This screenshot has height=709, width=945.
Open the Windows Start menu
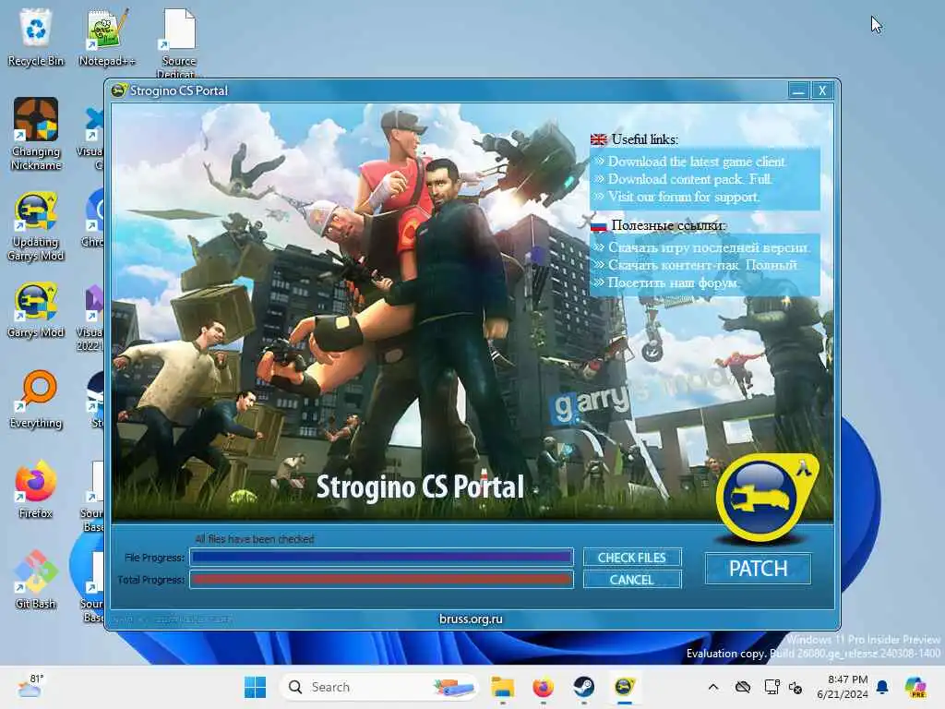tap(255, 687)
